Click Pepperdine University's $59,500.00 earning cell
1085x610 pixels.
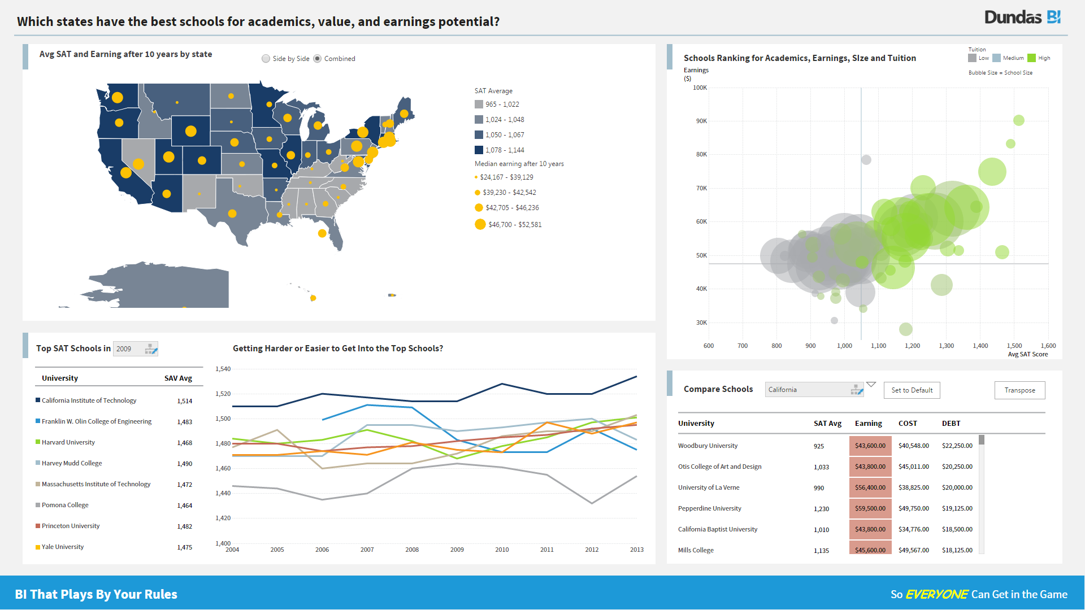[870, 508]
